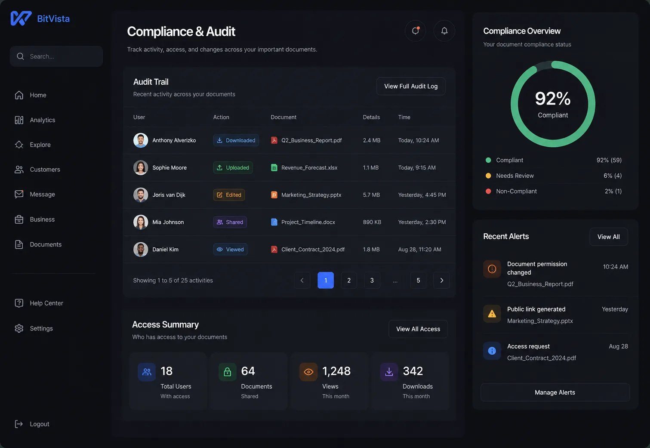Click the Business briefcase icon
This screenshot has width=650, height=448.
point(19,219)
